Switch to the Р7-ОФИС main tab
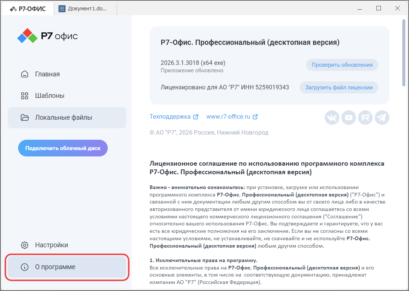This screenshot has width=409, height=291. tap(28, 9)
